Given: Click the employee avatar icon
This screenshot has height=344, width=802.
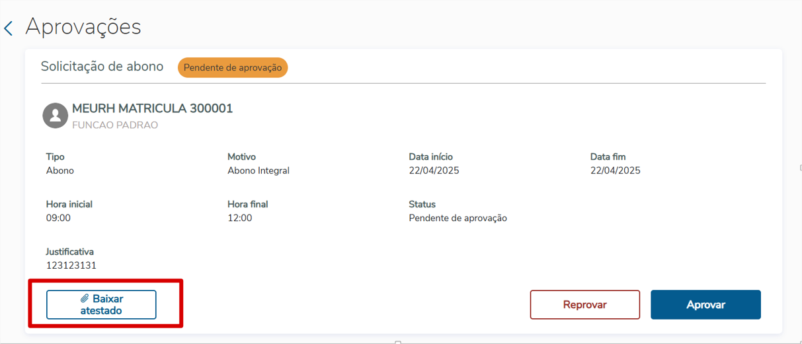Looking at the screenshot, I should [x=56, y=116].
